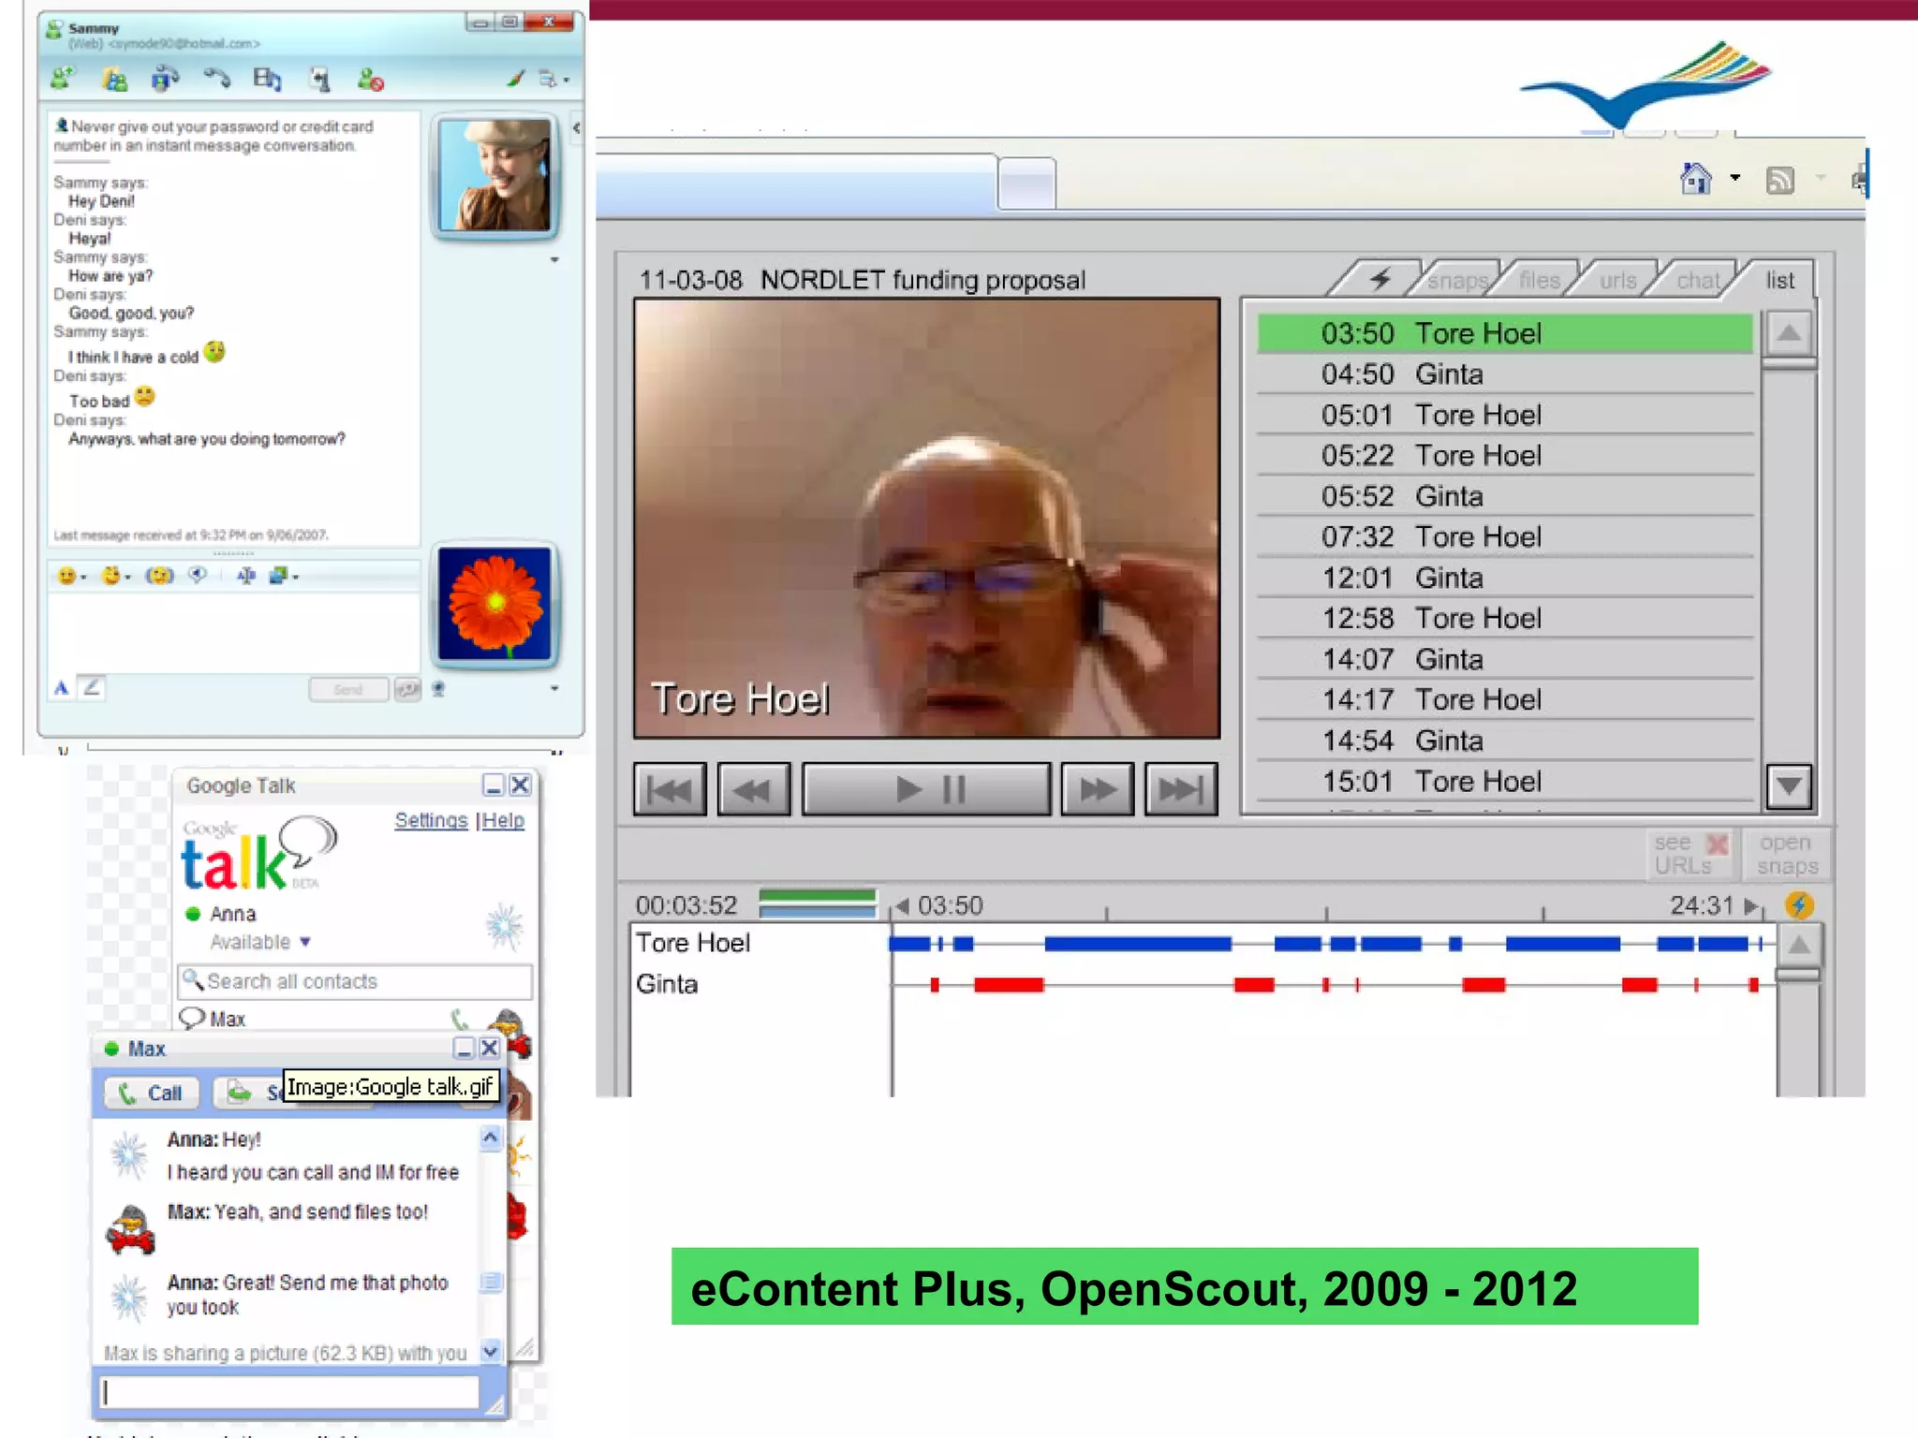Toggle play/pause of the recording

pyautogui.click(x=927, y=790)
